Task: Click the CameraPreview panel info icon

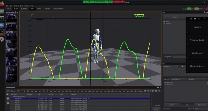Action: [15, 12]
